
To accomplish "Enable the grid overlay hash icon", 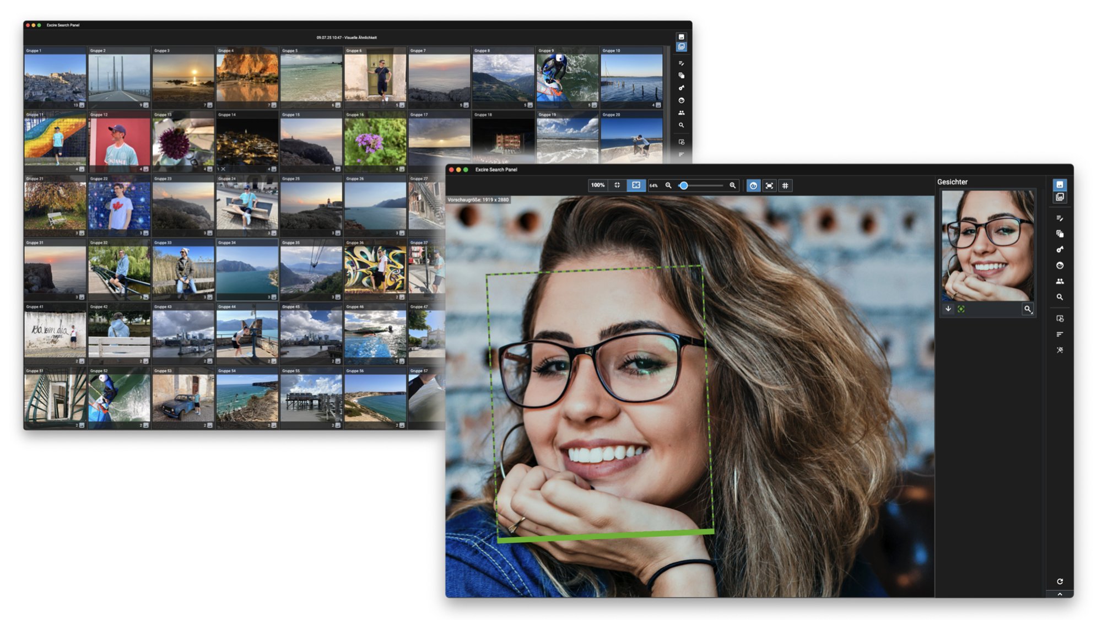I will pyautogui.click(x=785, y=186).
